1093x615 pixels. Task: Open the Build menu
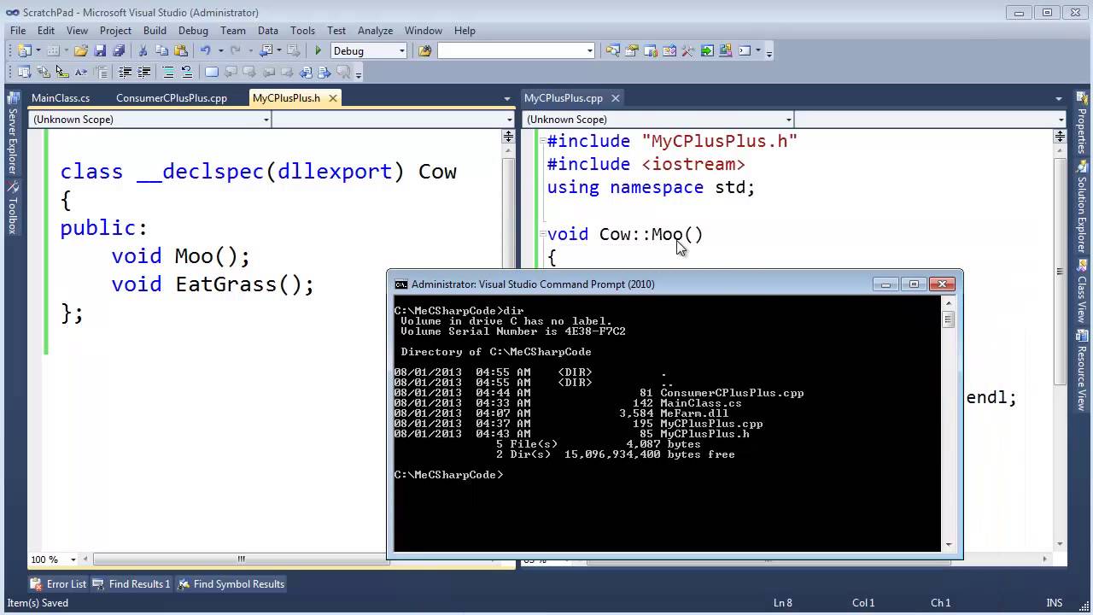[155, 30]
